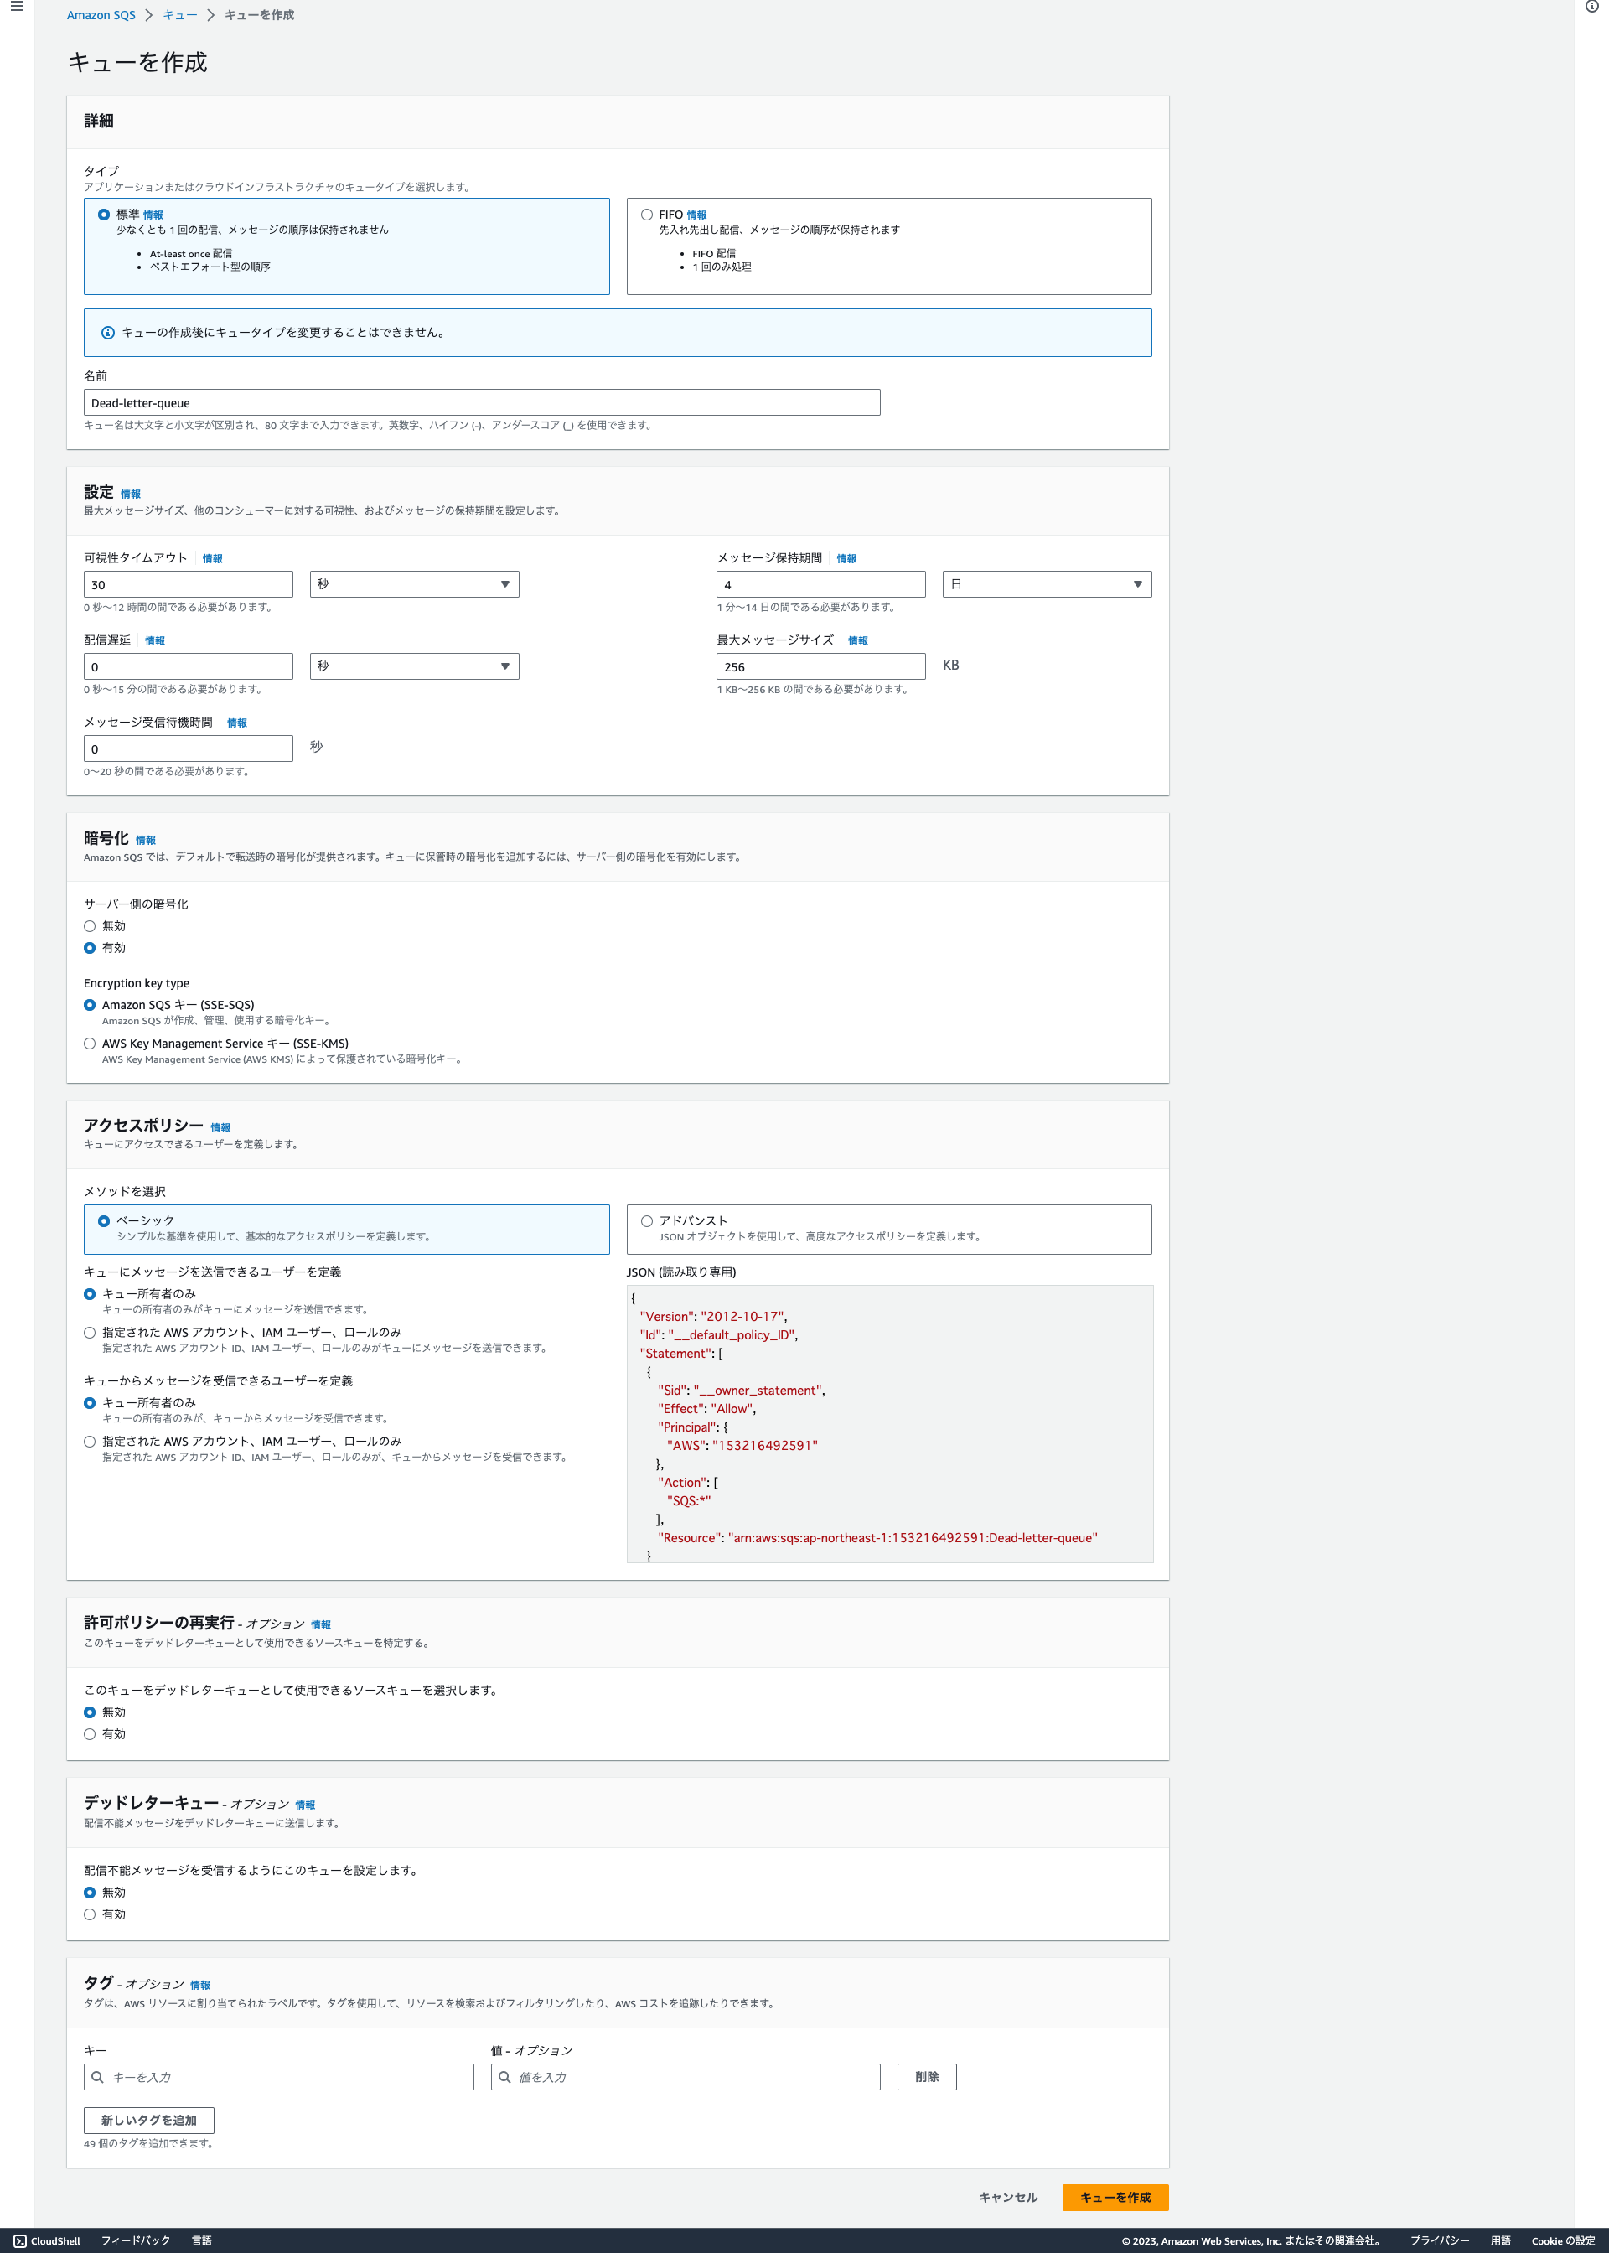Open 情報 link for 配信遅延
The image size is (1609, 2253).
click(154, 641)
